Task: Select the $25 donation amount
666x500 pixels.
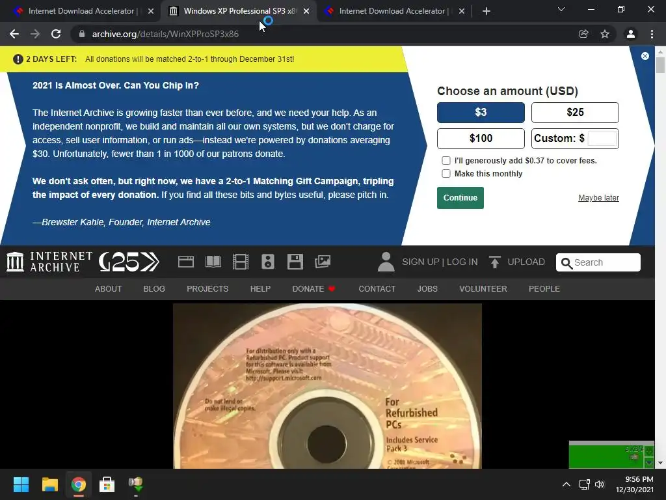Action: pyautogui.click(x=575, y=112)
